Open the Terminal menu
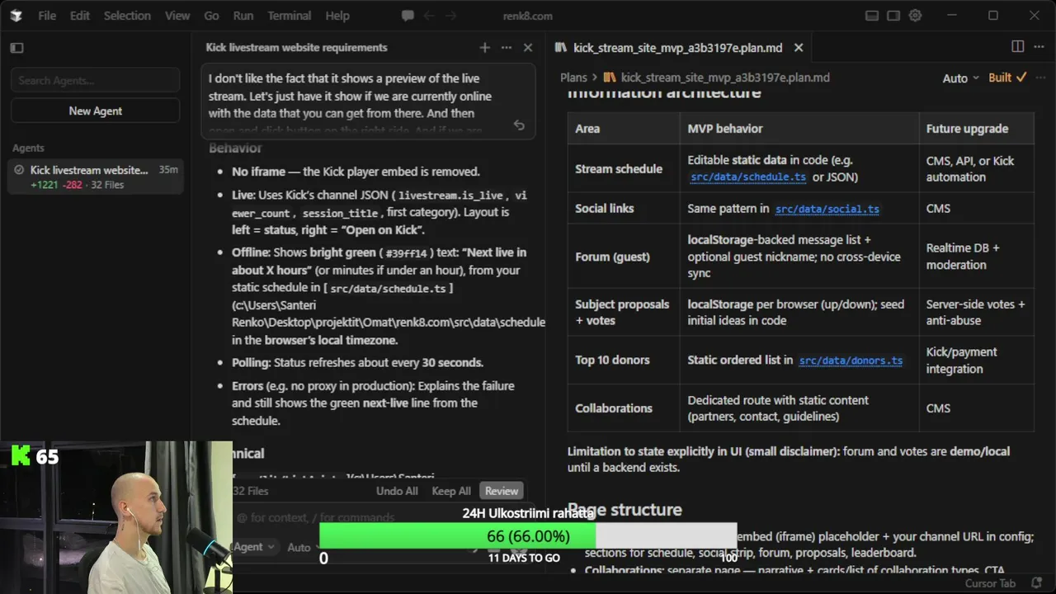 point(290,16)
